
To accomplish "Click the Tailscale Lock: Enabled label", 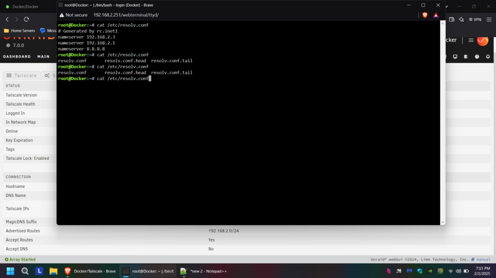I will click(27, 158).
